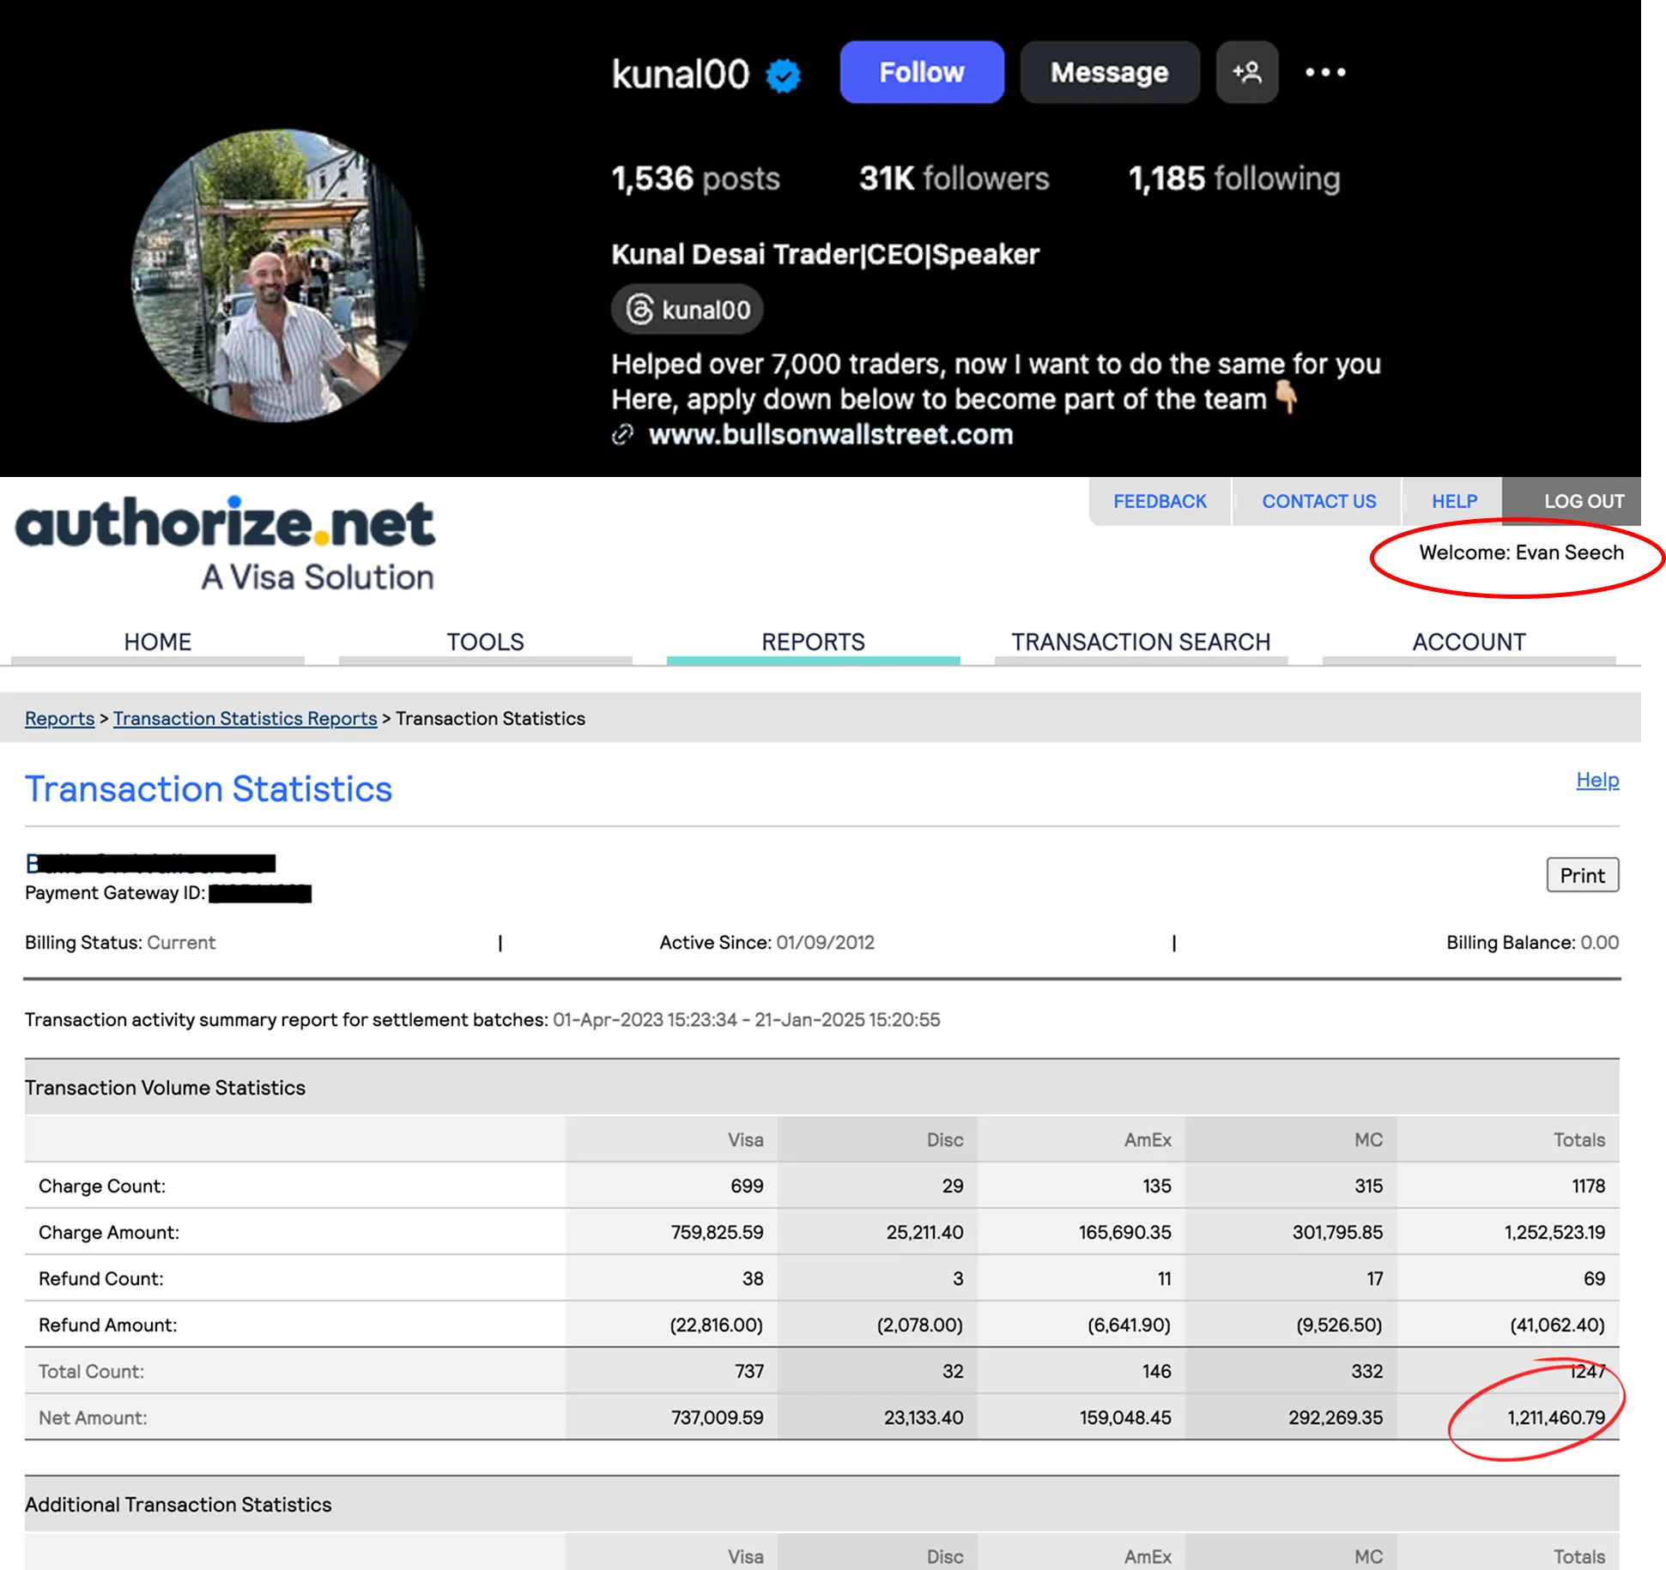Screen dimensions: 1666x1570
Task: Open the TOOLS tab
Action: (485, 642)
